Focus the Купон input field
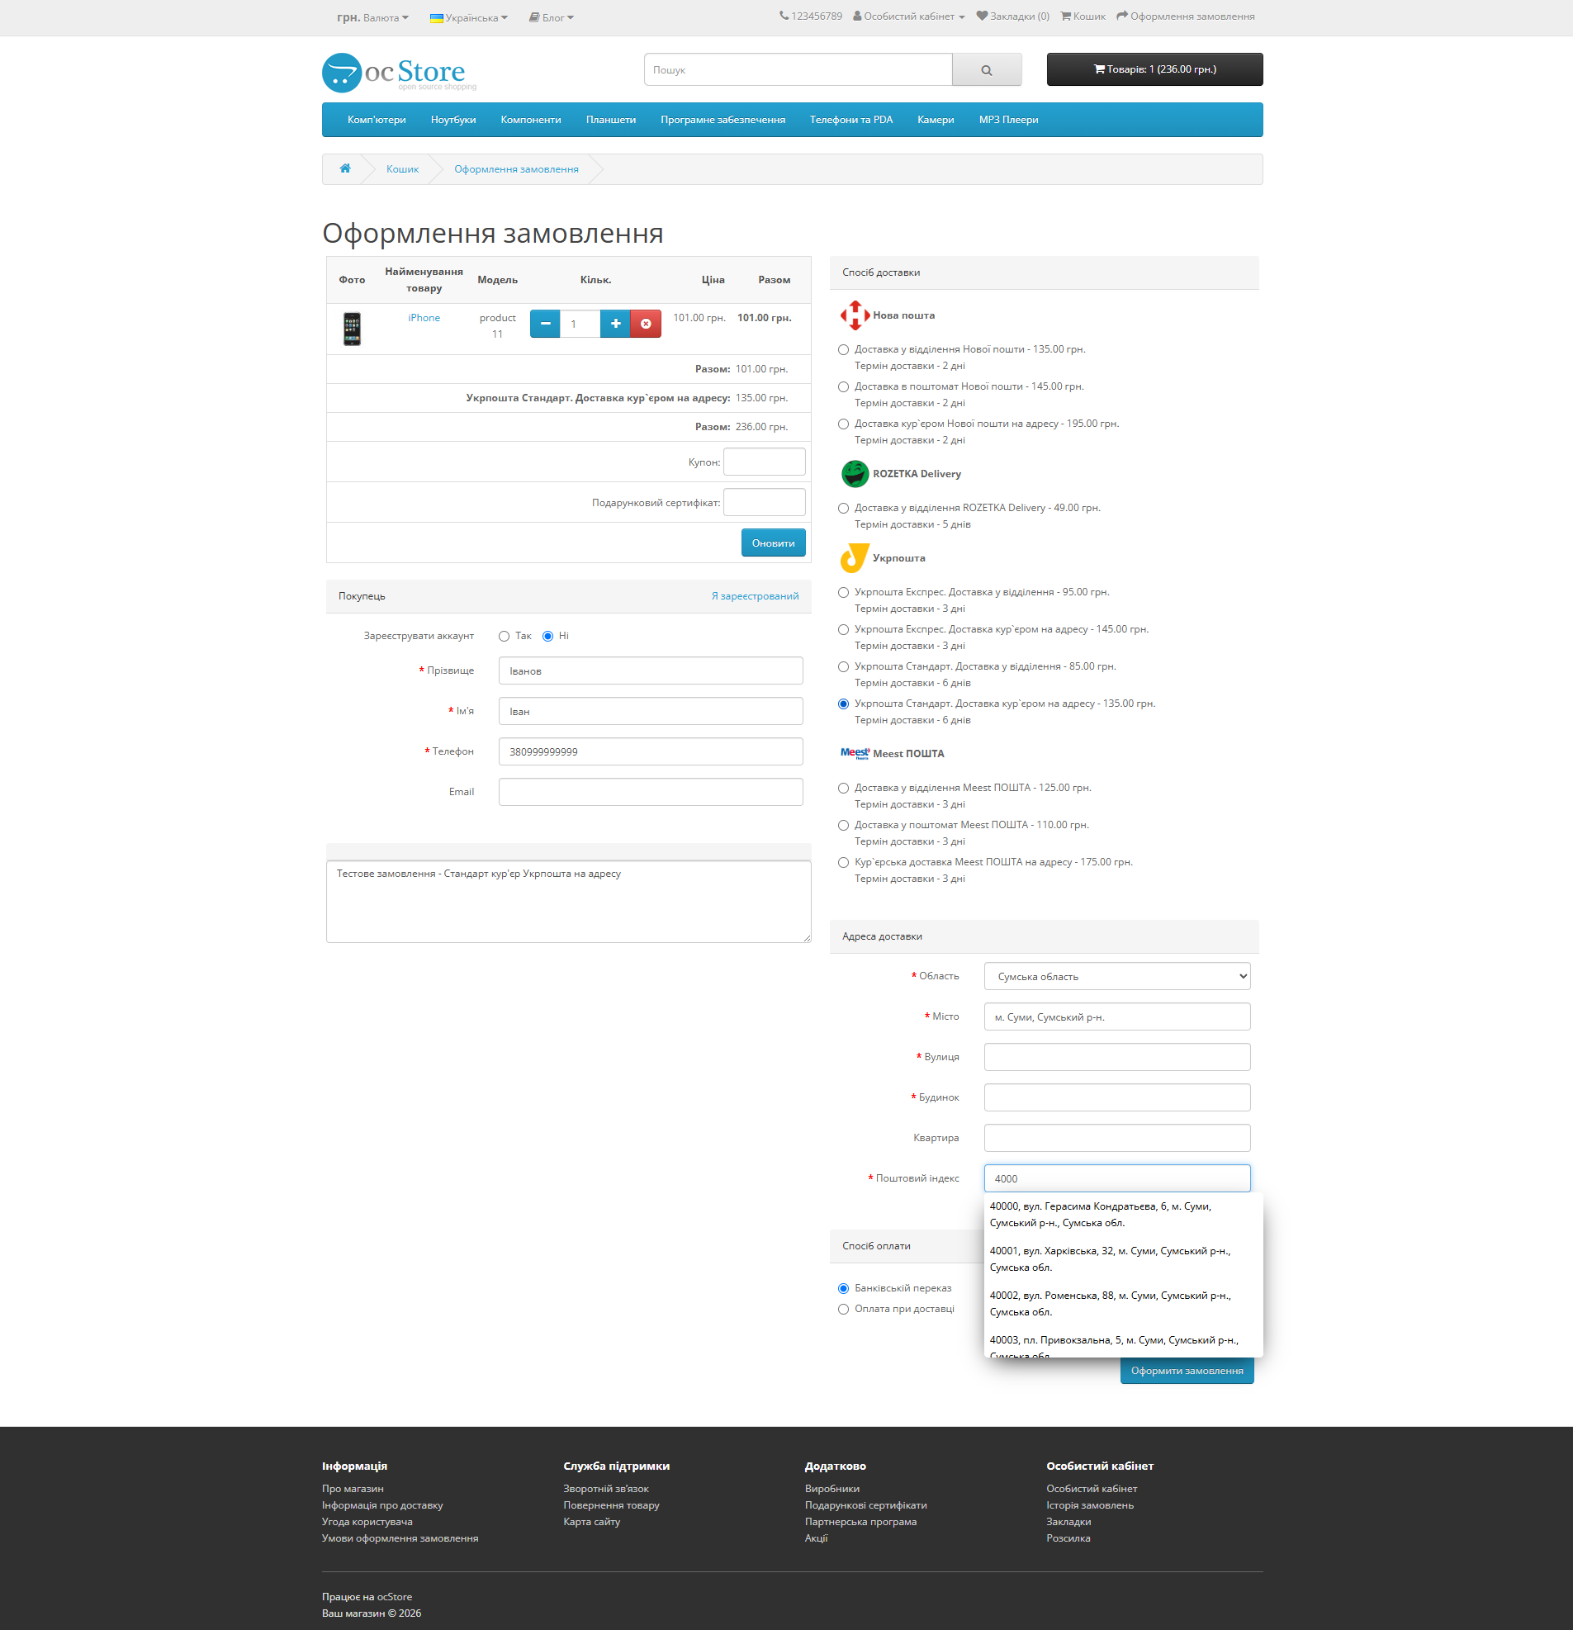The image size is (1573, 1630). tap(764, 462)
